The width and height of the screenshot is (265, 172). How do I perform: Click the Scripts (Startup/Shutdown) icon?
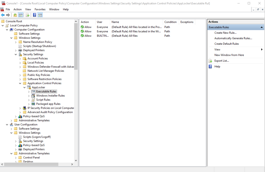(x=20, y=46)
